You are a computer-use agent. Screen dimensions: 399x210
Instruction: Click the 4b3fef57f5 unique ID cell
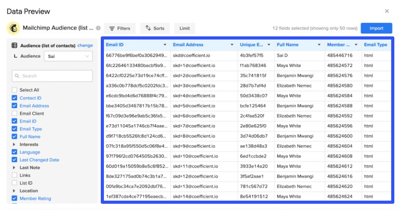[256, 56]
